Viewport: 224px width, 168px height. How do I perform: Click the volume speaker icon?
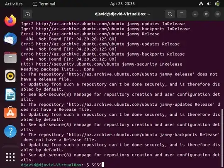[209, 4]
